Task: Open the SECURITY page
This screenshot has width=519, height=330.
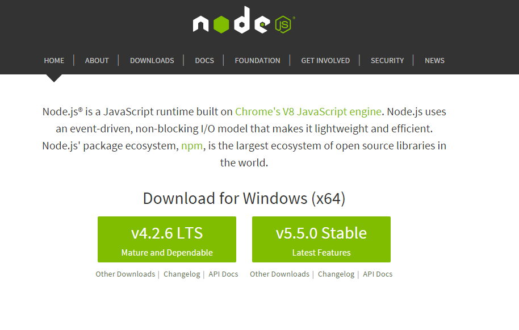Action: (387, 61)
